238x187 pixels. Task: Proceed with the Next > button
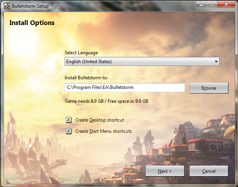(x=165, y=171)
